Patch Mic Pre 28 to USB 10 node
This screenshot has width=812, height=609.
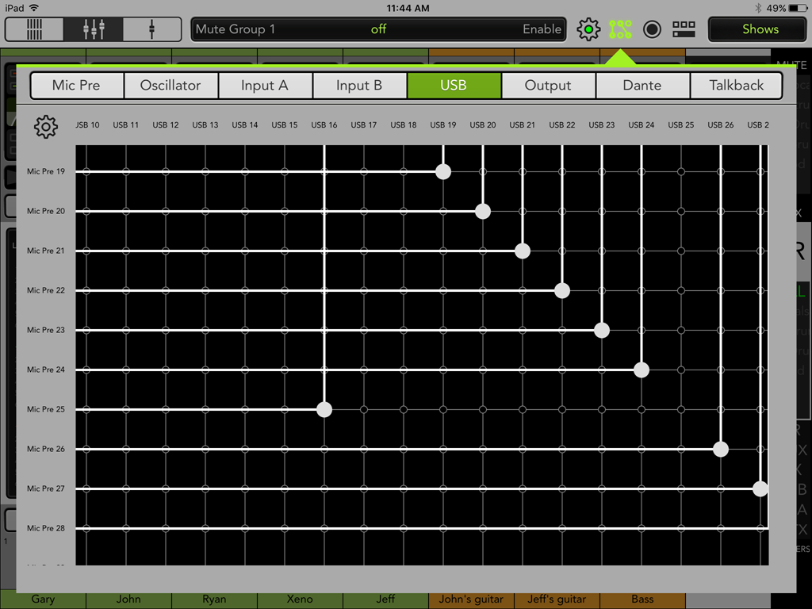pos(86,528)
